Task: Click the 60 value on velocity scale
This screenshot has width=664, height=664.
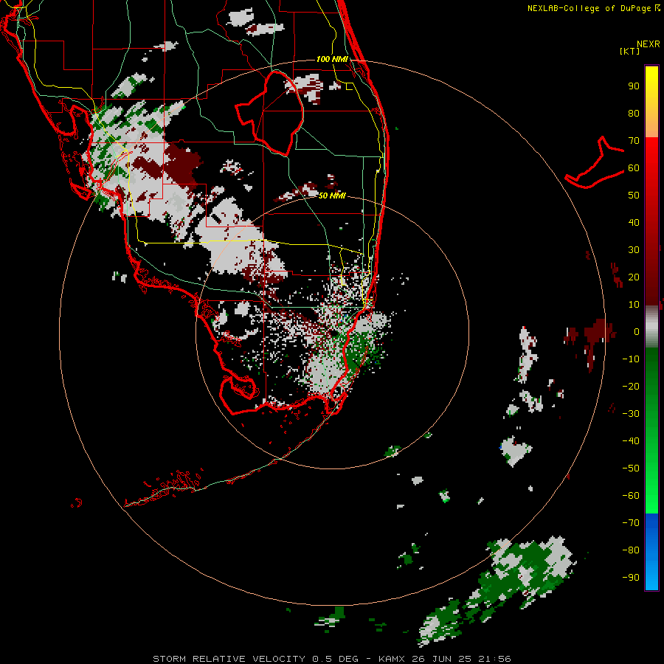Action: click(x=634, y=168)
